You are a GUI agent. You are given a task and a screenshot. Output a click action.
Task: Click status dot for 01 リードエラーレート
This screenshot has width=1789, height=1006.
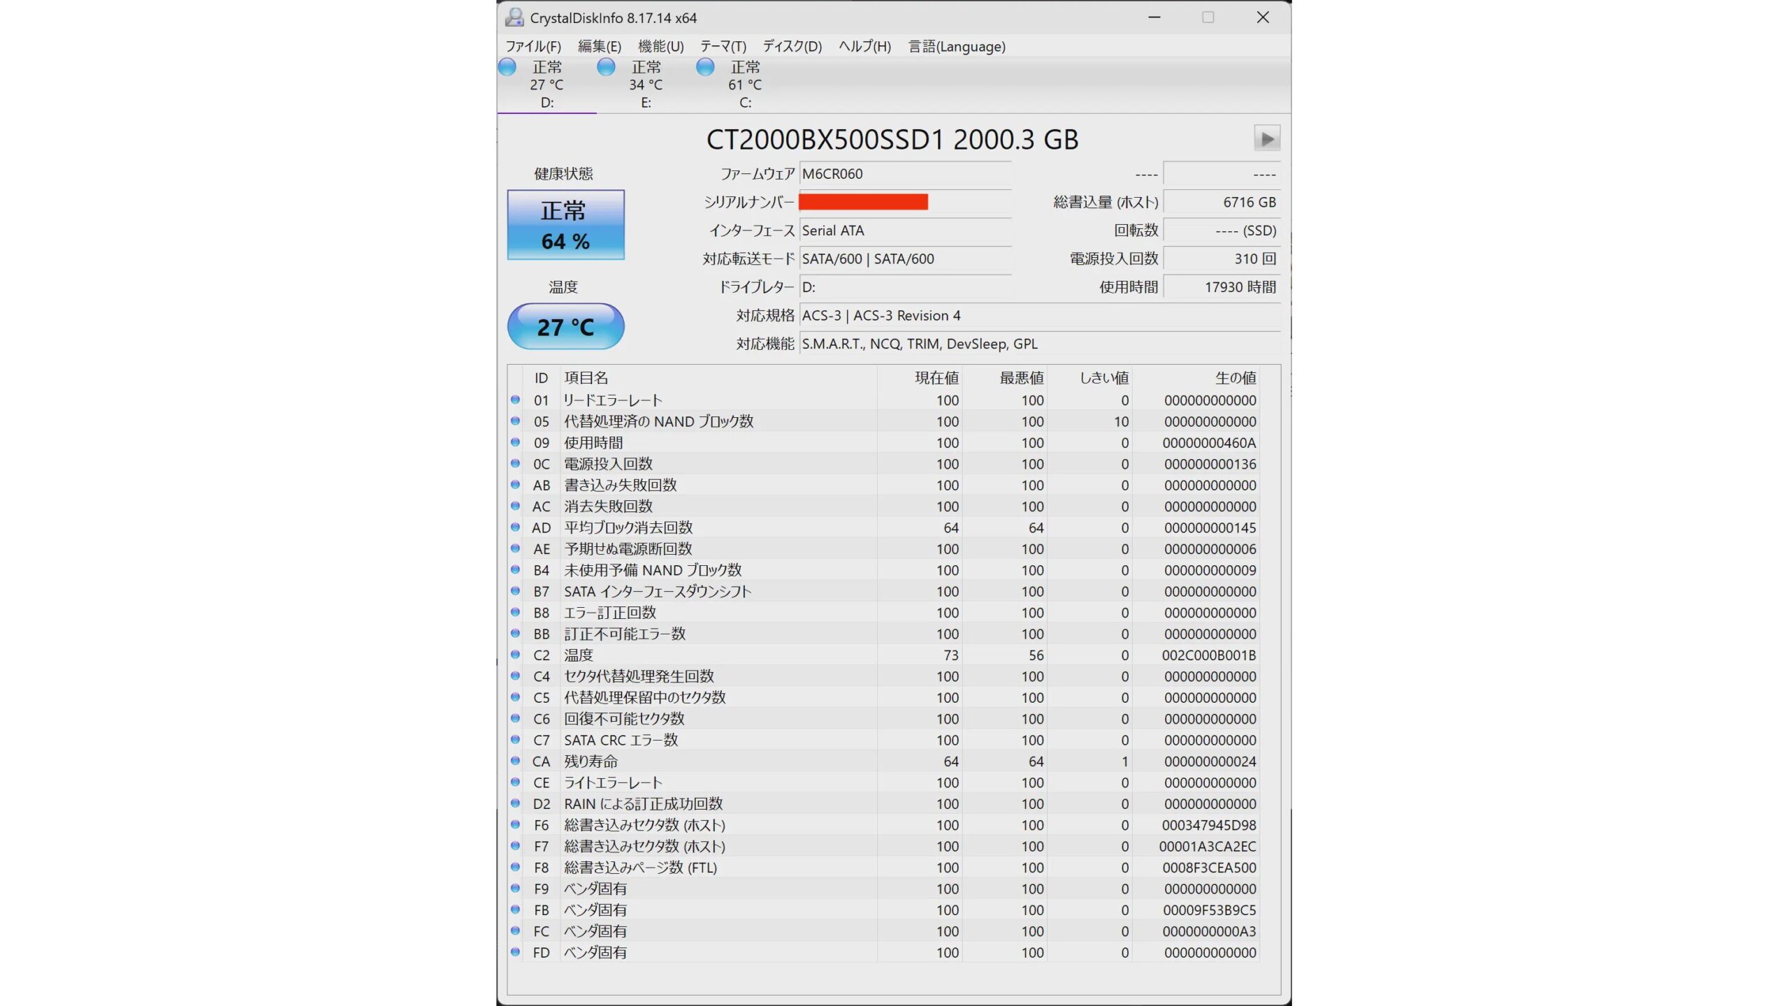[x=515, y=400]
